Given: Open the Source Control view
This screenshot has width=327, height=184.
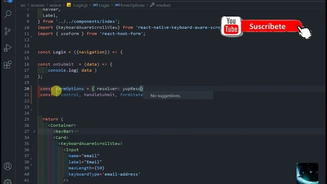Looking at the screenshot, I should pyautogui.click(x=8, y=31).
